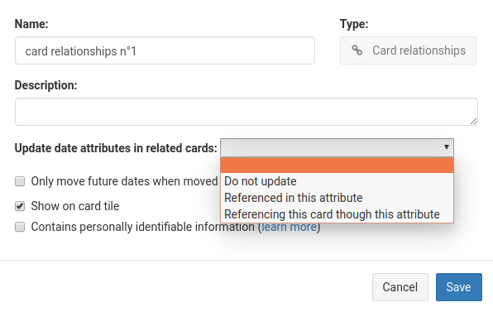Uncheck the 'Show on card tile' checkbox
The width and height of the screenshot is (493, 312).
[x=20, y=206]
